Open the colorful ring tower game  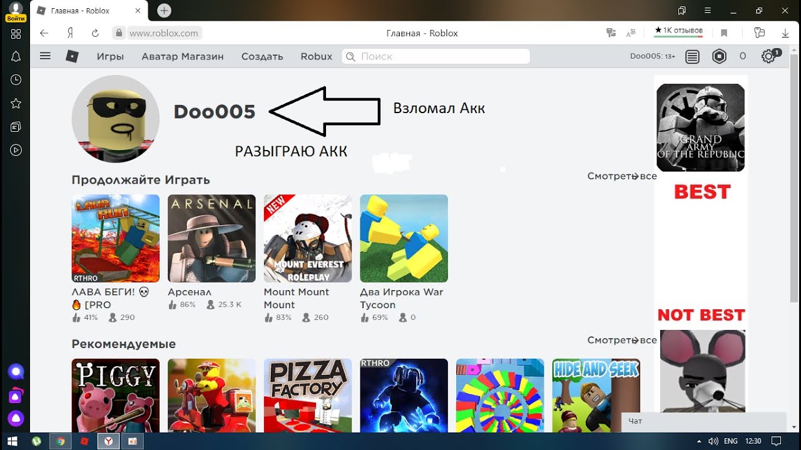[500, 396]
